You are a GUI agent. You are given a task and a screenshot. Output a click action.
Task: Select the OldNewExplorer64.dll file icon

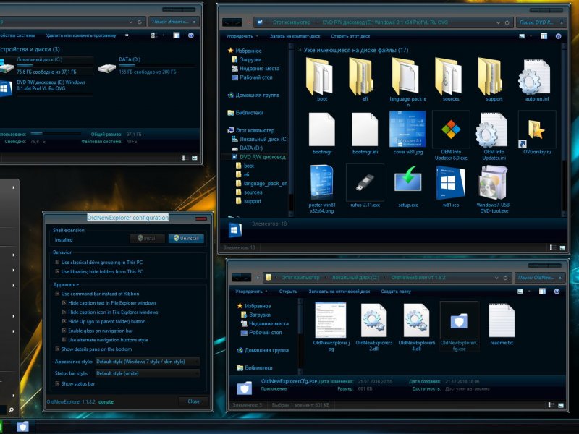pyautogui.click(x=417, y=320)
